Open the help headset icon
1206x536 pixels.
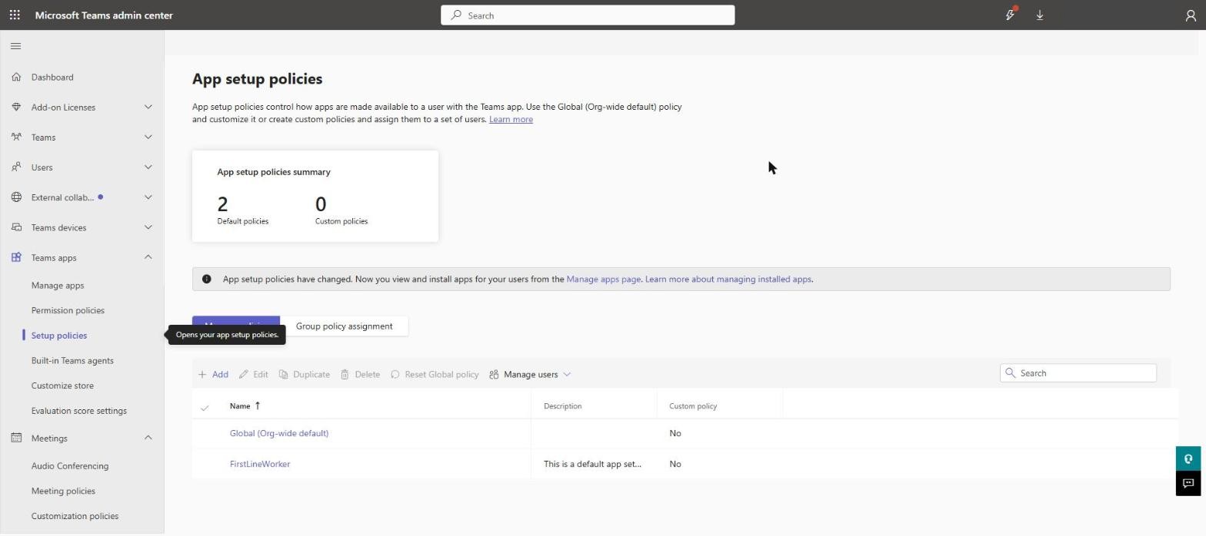(1188, 458)
